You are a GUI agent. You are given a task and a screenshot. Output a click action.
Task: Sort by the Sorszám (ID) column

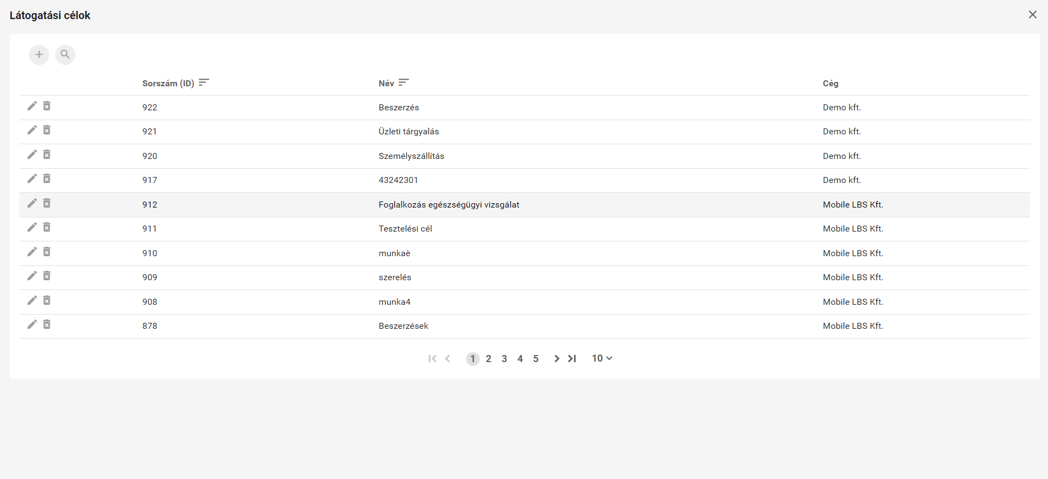pyautogui.click(x=204, y=83)
